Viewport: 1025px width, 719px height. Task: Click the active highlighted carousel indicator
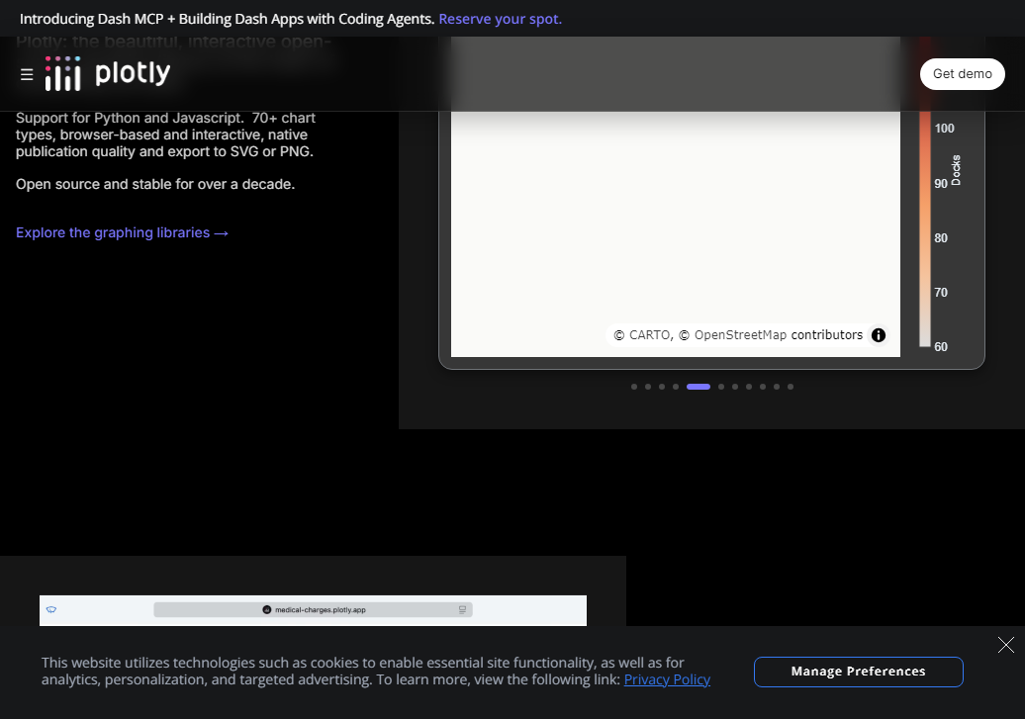pos(699,387)
